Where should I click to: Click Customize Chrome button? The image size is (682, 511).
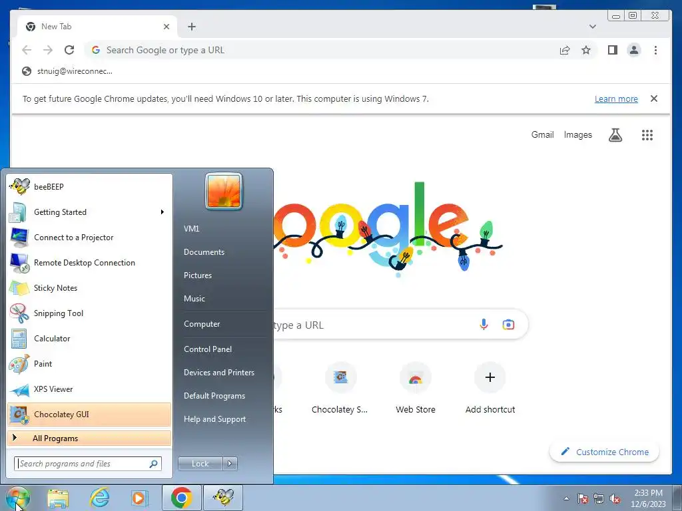[x=605, y=452]
